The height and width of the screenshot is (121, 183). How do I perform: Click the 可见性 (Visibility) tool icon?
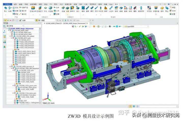point(148,8)
